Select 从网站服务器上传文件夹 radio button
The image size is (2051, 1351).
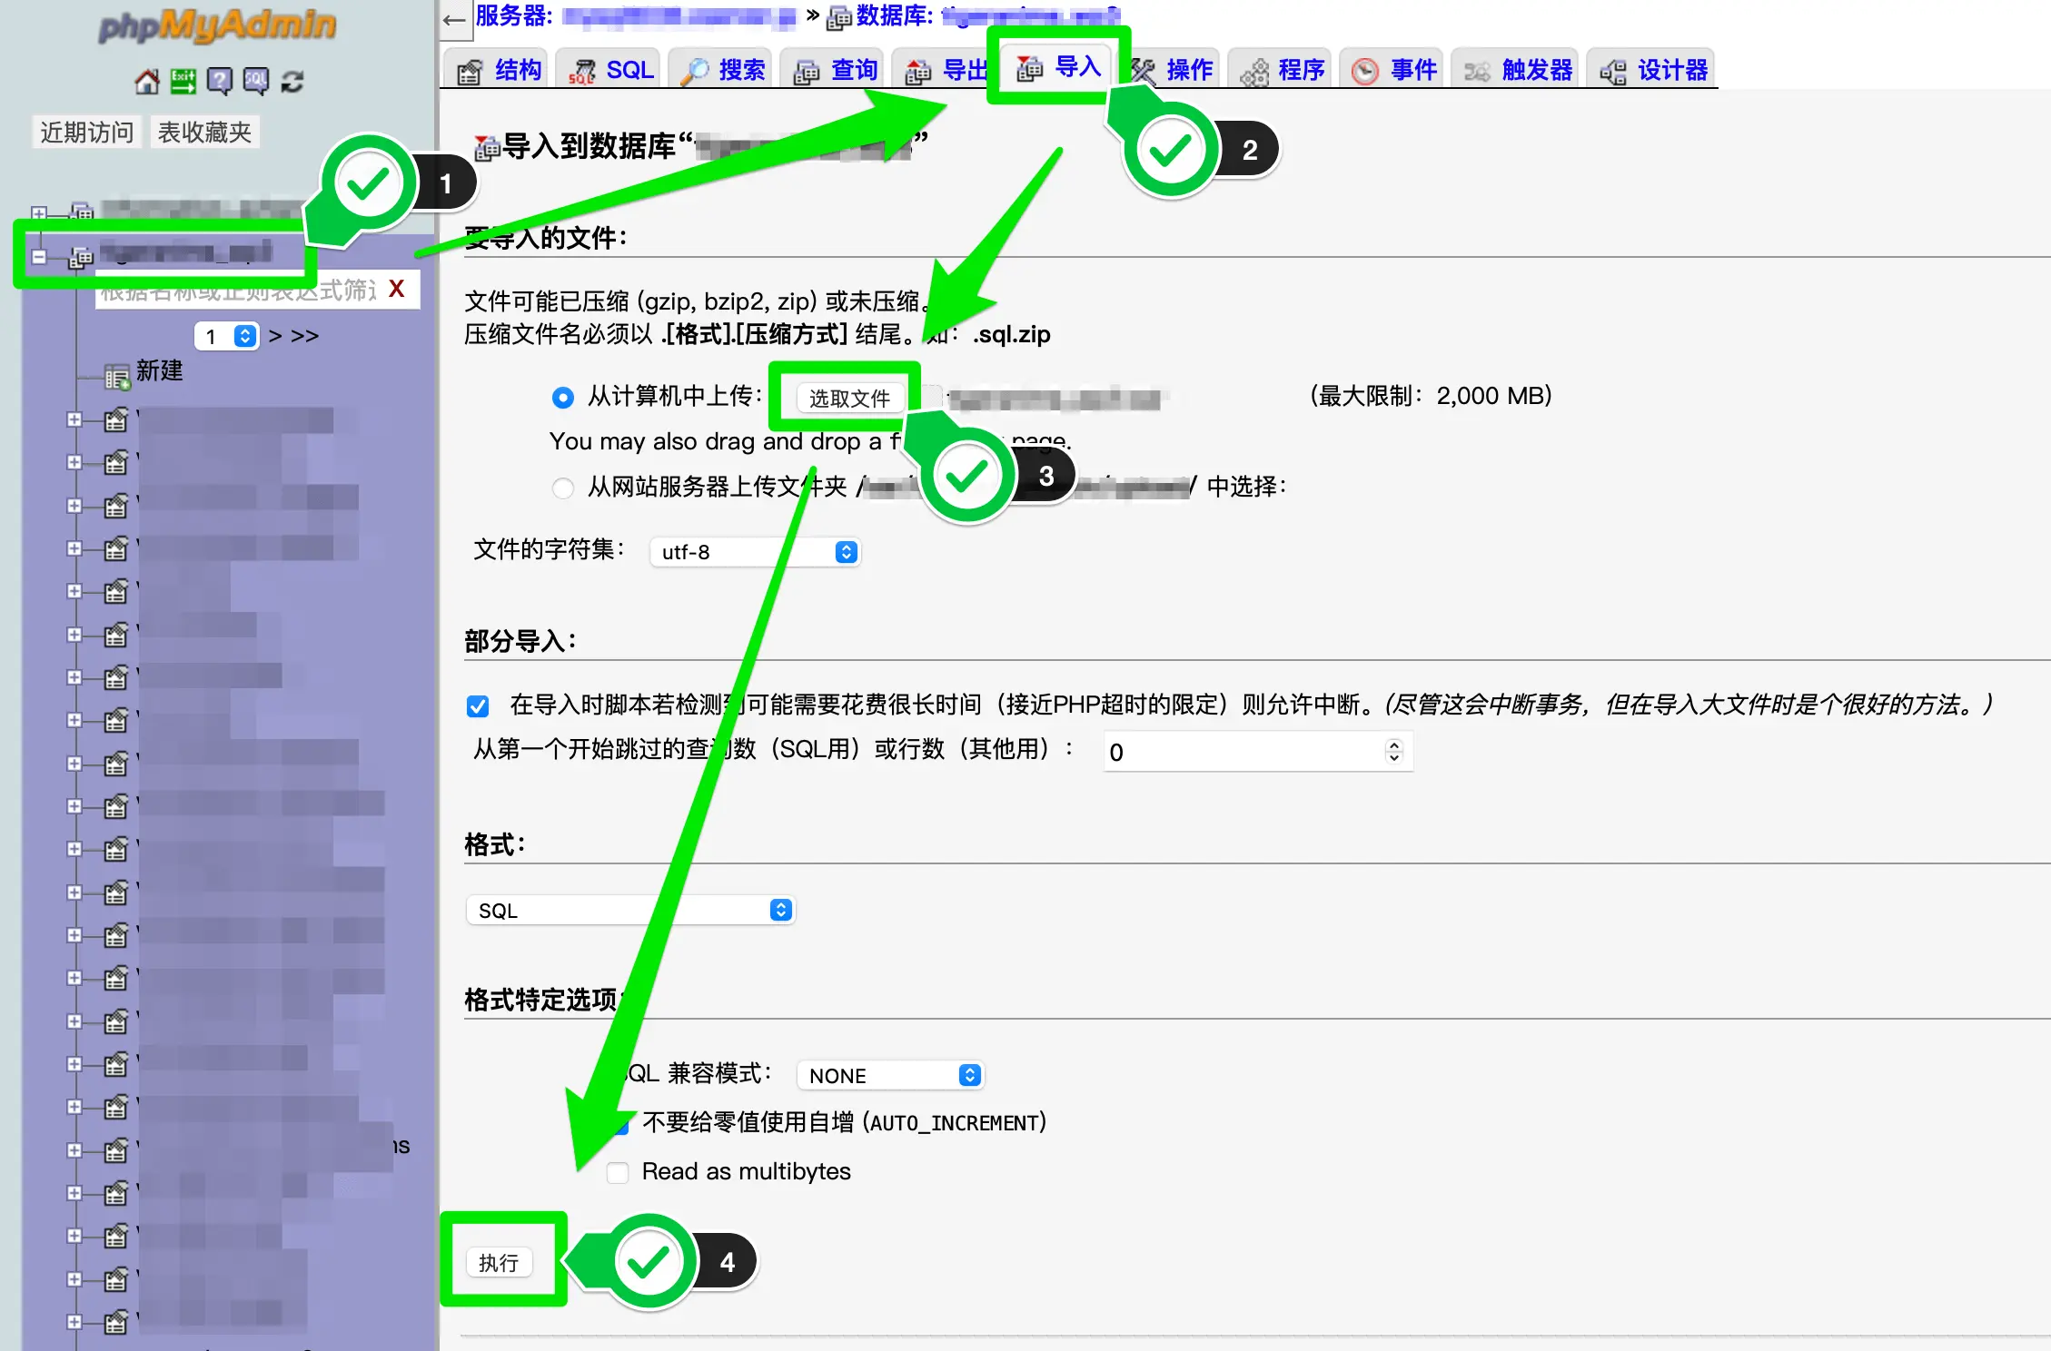pyautogui.click(x=562, y=488)
